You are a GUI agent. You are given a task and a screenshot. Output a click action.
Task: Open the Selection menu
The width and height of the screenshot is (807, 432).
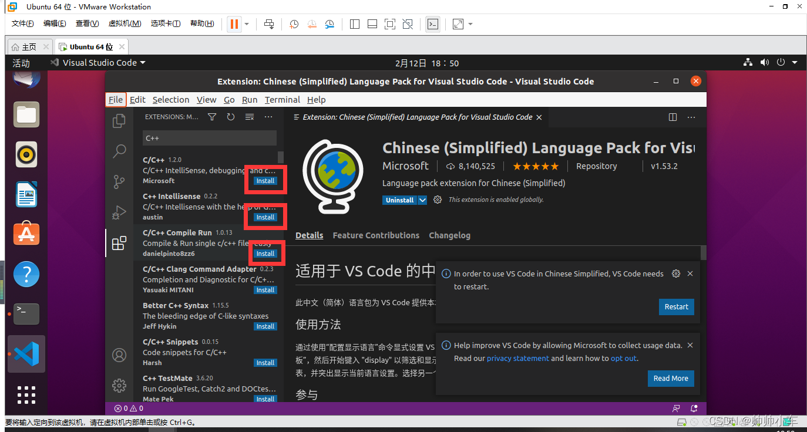pos(171,100)
